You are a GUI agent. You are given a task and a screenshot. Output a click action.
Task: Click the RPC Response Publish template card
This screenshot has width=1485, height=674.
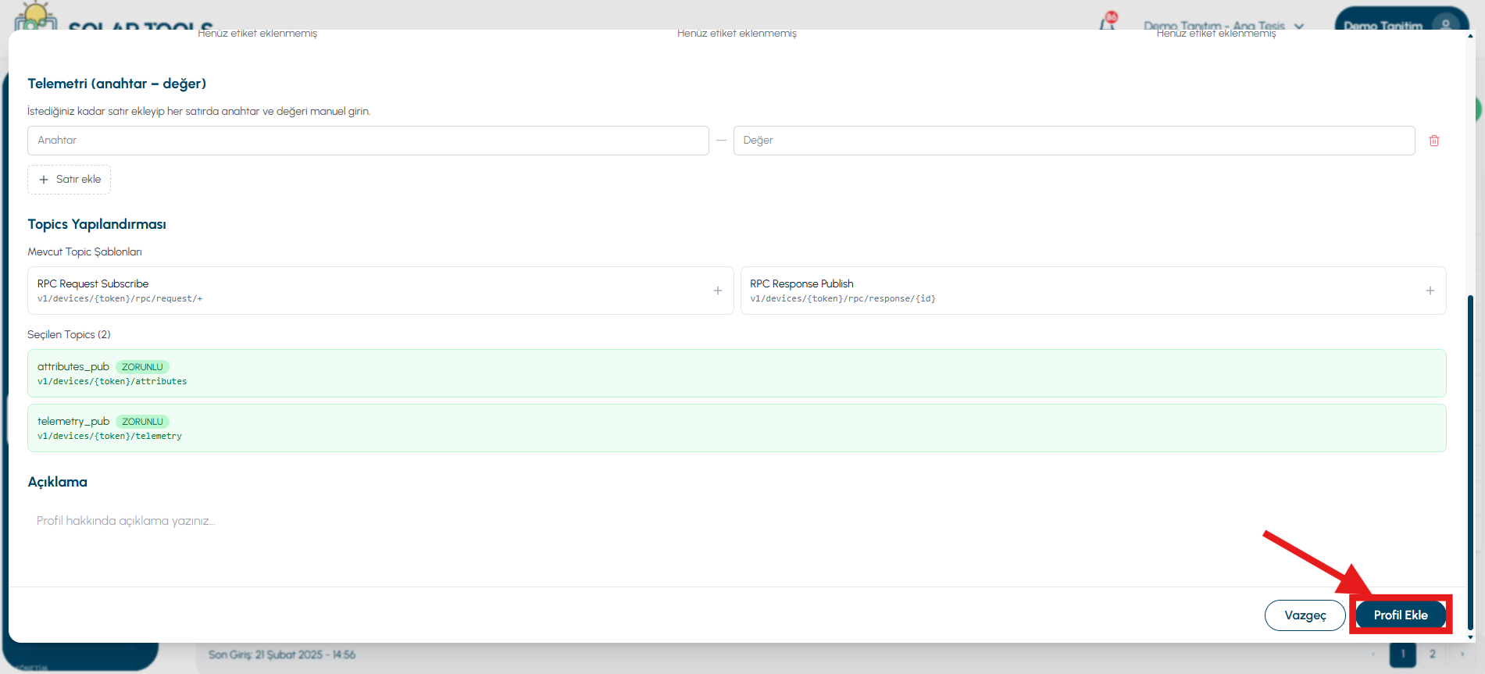(x=1094, y=291)
